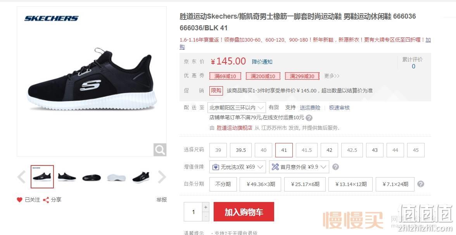
Task: Select the second shoe thumbnail image
Action: (67, 177)
